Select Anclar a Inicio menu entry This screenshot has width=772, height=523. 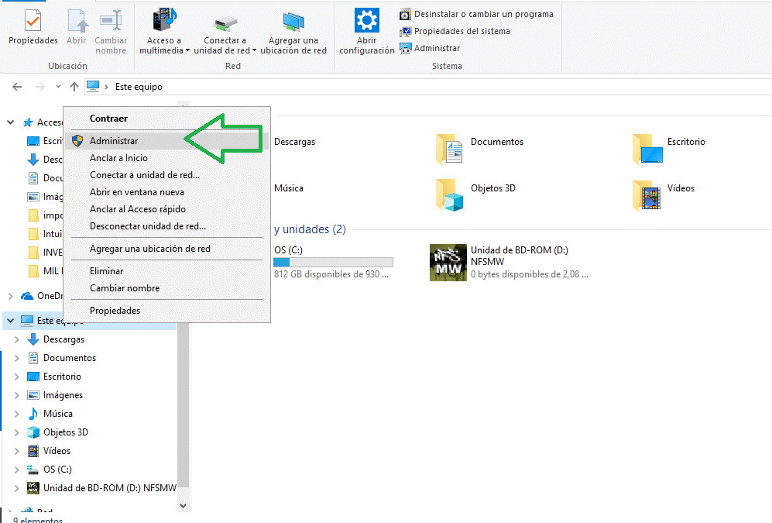pos(118,158)
